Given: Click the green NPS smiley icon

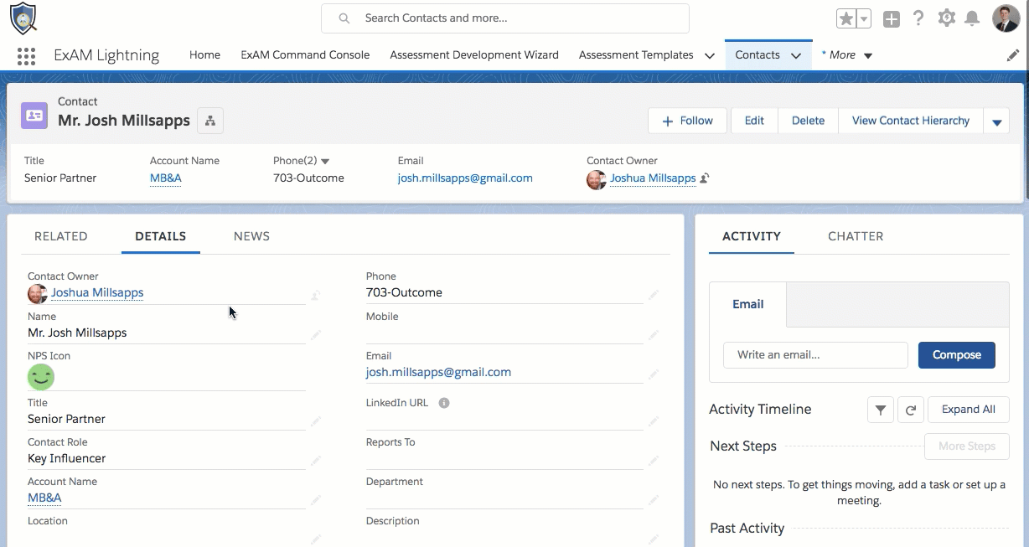Looking at the screenshot, I should tap(41, 377).
